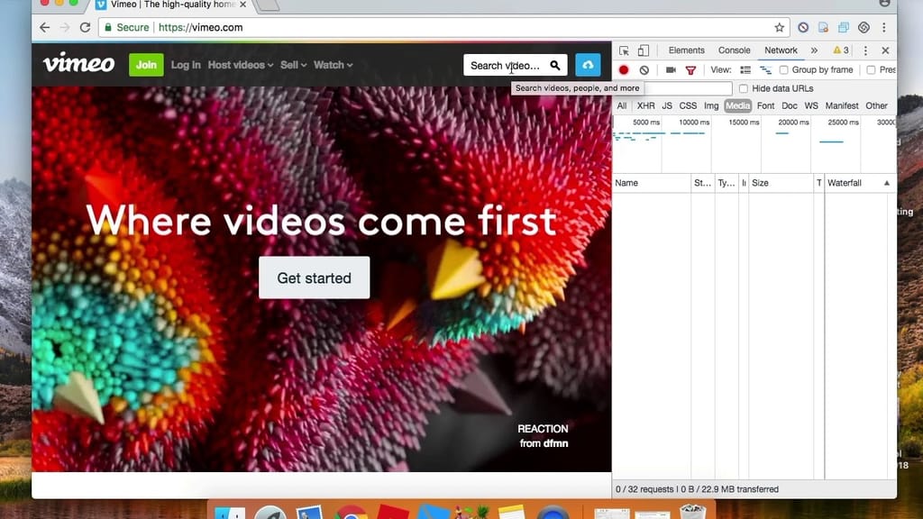
Task: Clear the network log
Action: 644,70
